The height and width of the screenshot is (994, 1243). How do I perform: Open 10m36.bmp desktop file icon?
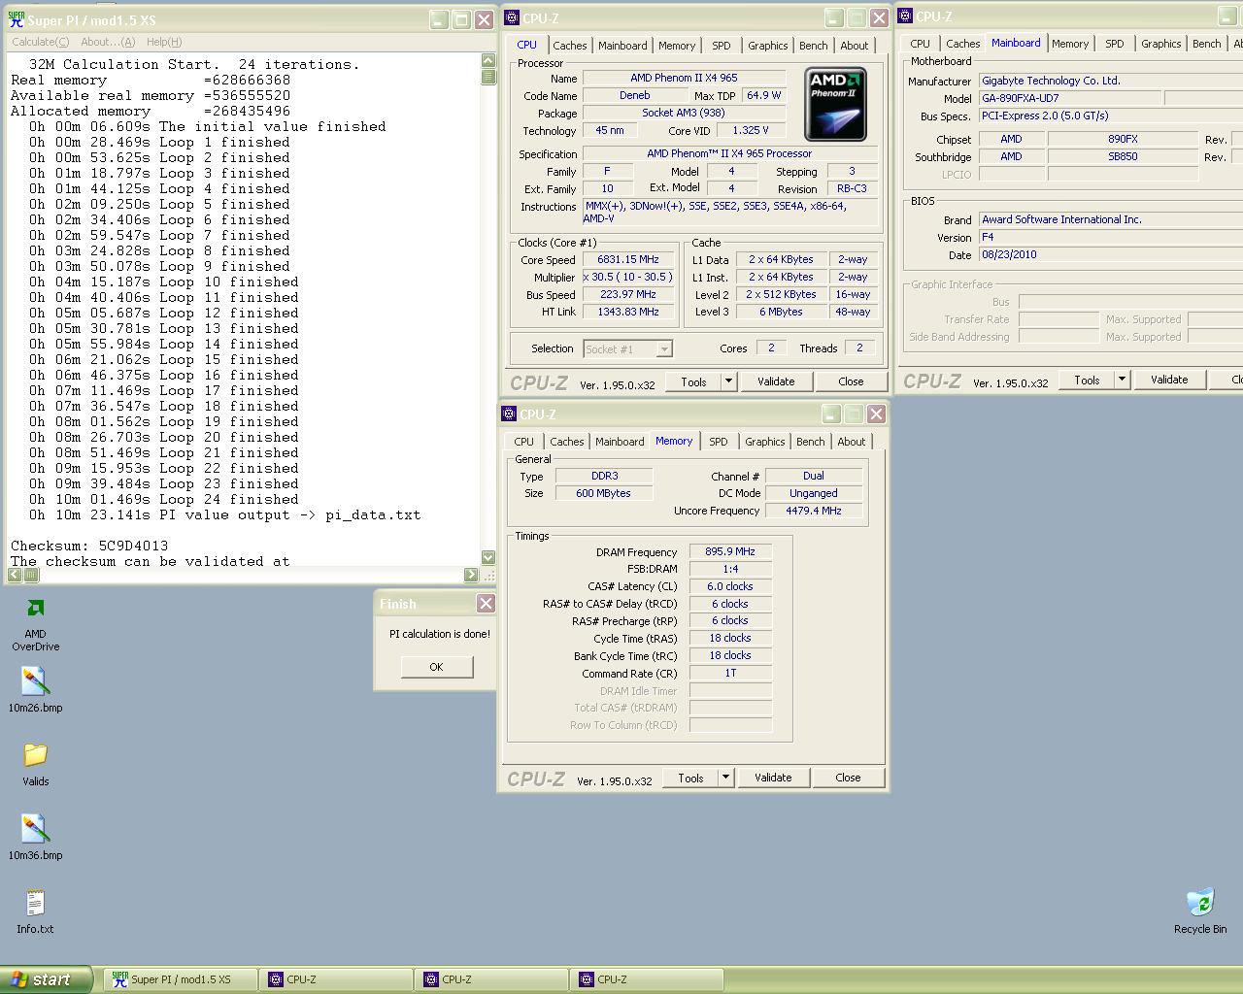[x=35, y=838]
